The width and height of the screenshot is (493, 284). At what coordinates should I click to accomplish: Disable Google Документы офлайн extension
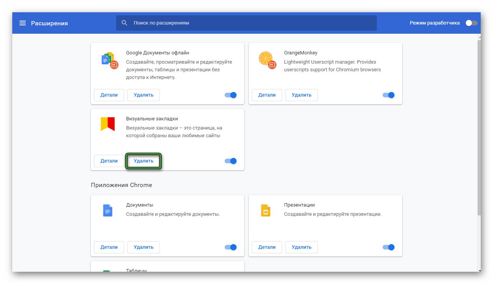coord(231,95)
